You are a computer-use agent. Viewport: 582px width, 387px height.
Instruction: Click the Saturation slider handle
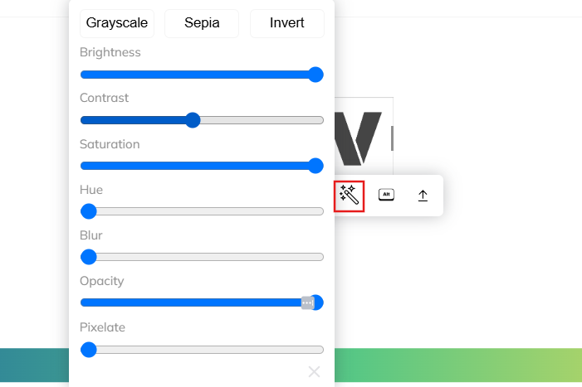pos(315,166)
